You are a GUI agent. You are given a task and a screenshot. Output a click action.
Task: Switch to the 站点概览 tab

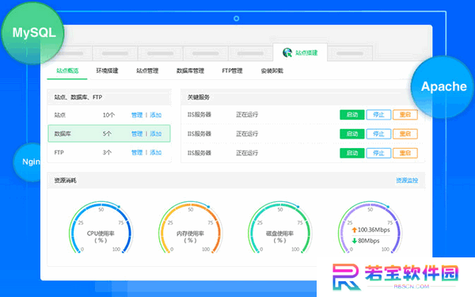coord(67,70)
